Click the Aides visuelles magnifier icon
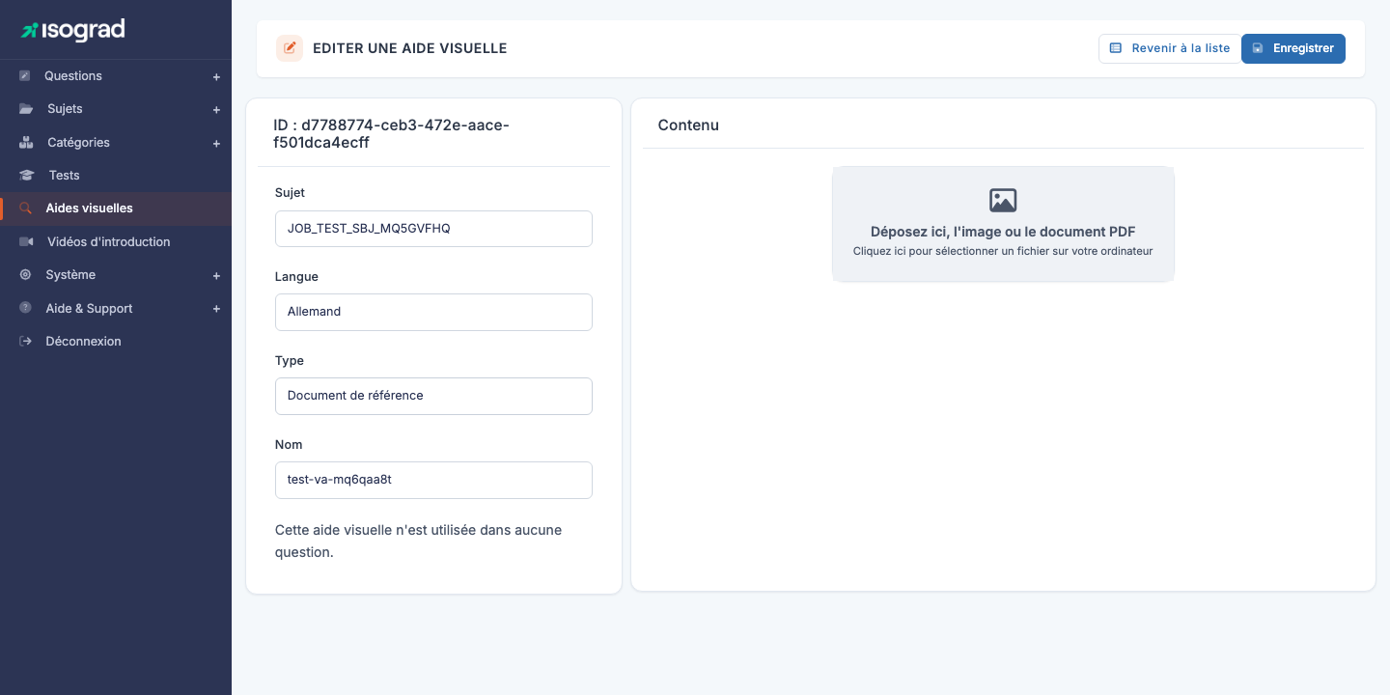 (x=26, y=208)
